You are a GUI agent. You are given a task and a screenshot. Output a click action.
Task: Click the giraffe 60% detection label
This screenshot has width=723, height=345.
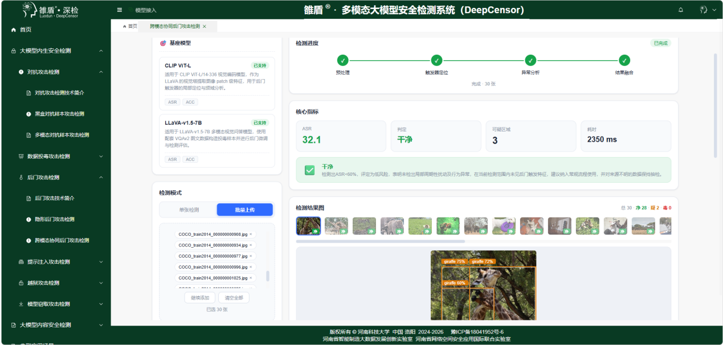click(455, 282)
